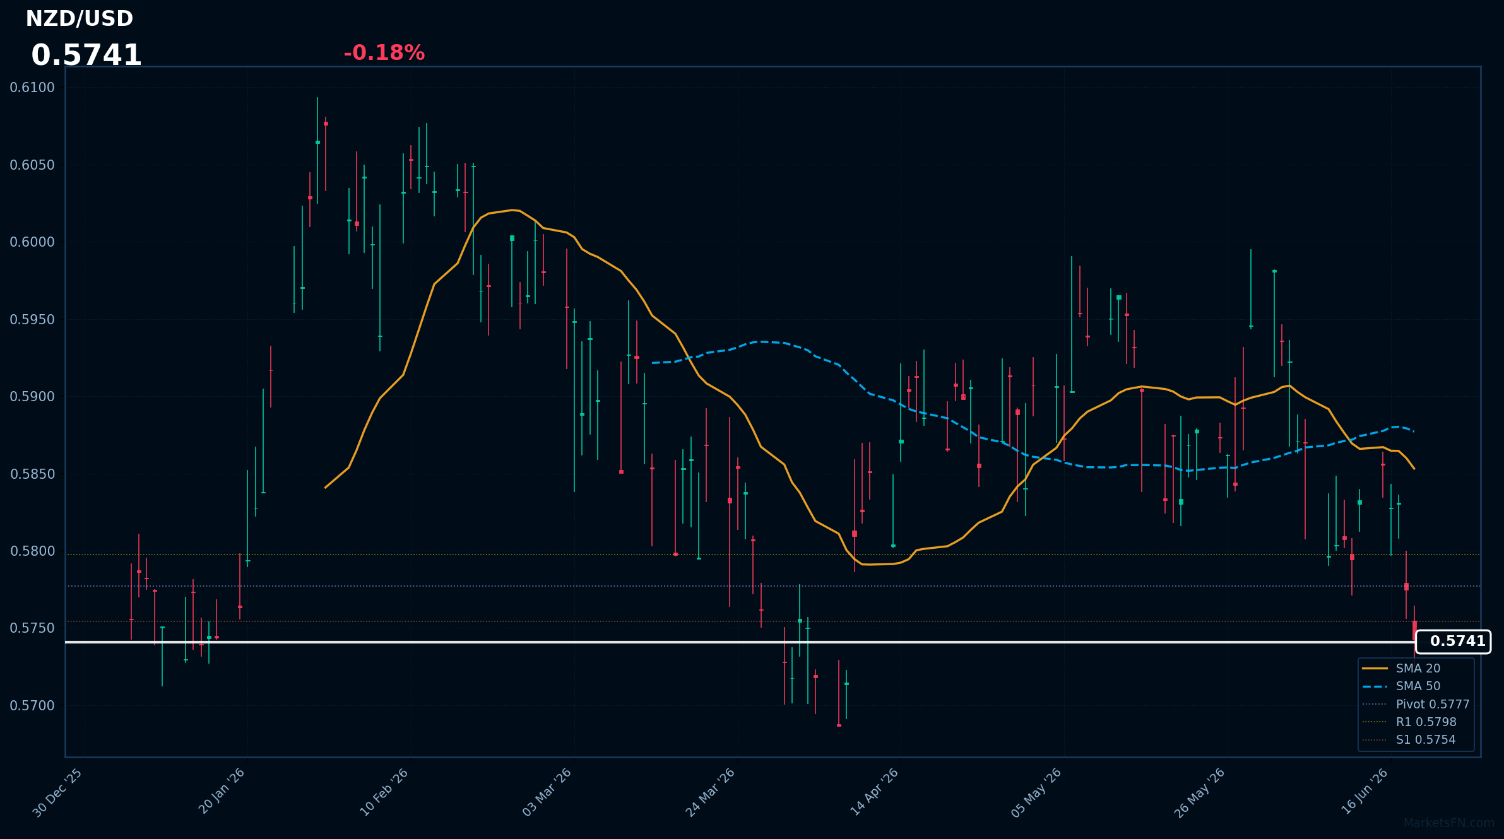Image resolution: width=1504 pixels, height=839 pixels.
Task: Click the 0.6100 y-axis label
Action: coord(32,88)
